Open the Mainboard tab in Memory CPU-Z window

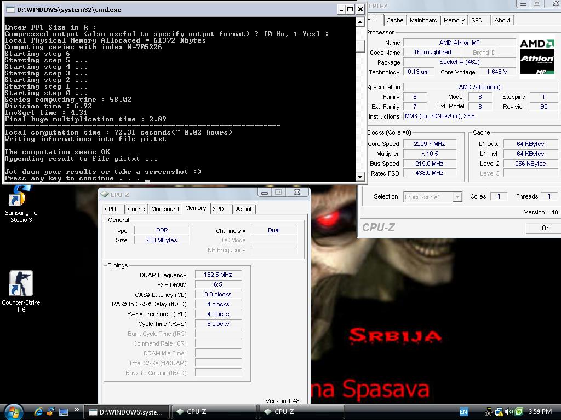[x=165, y=209]
